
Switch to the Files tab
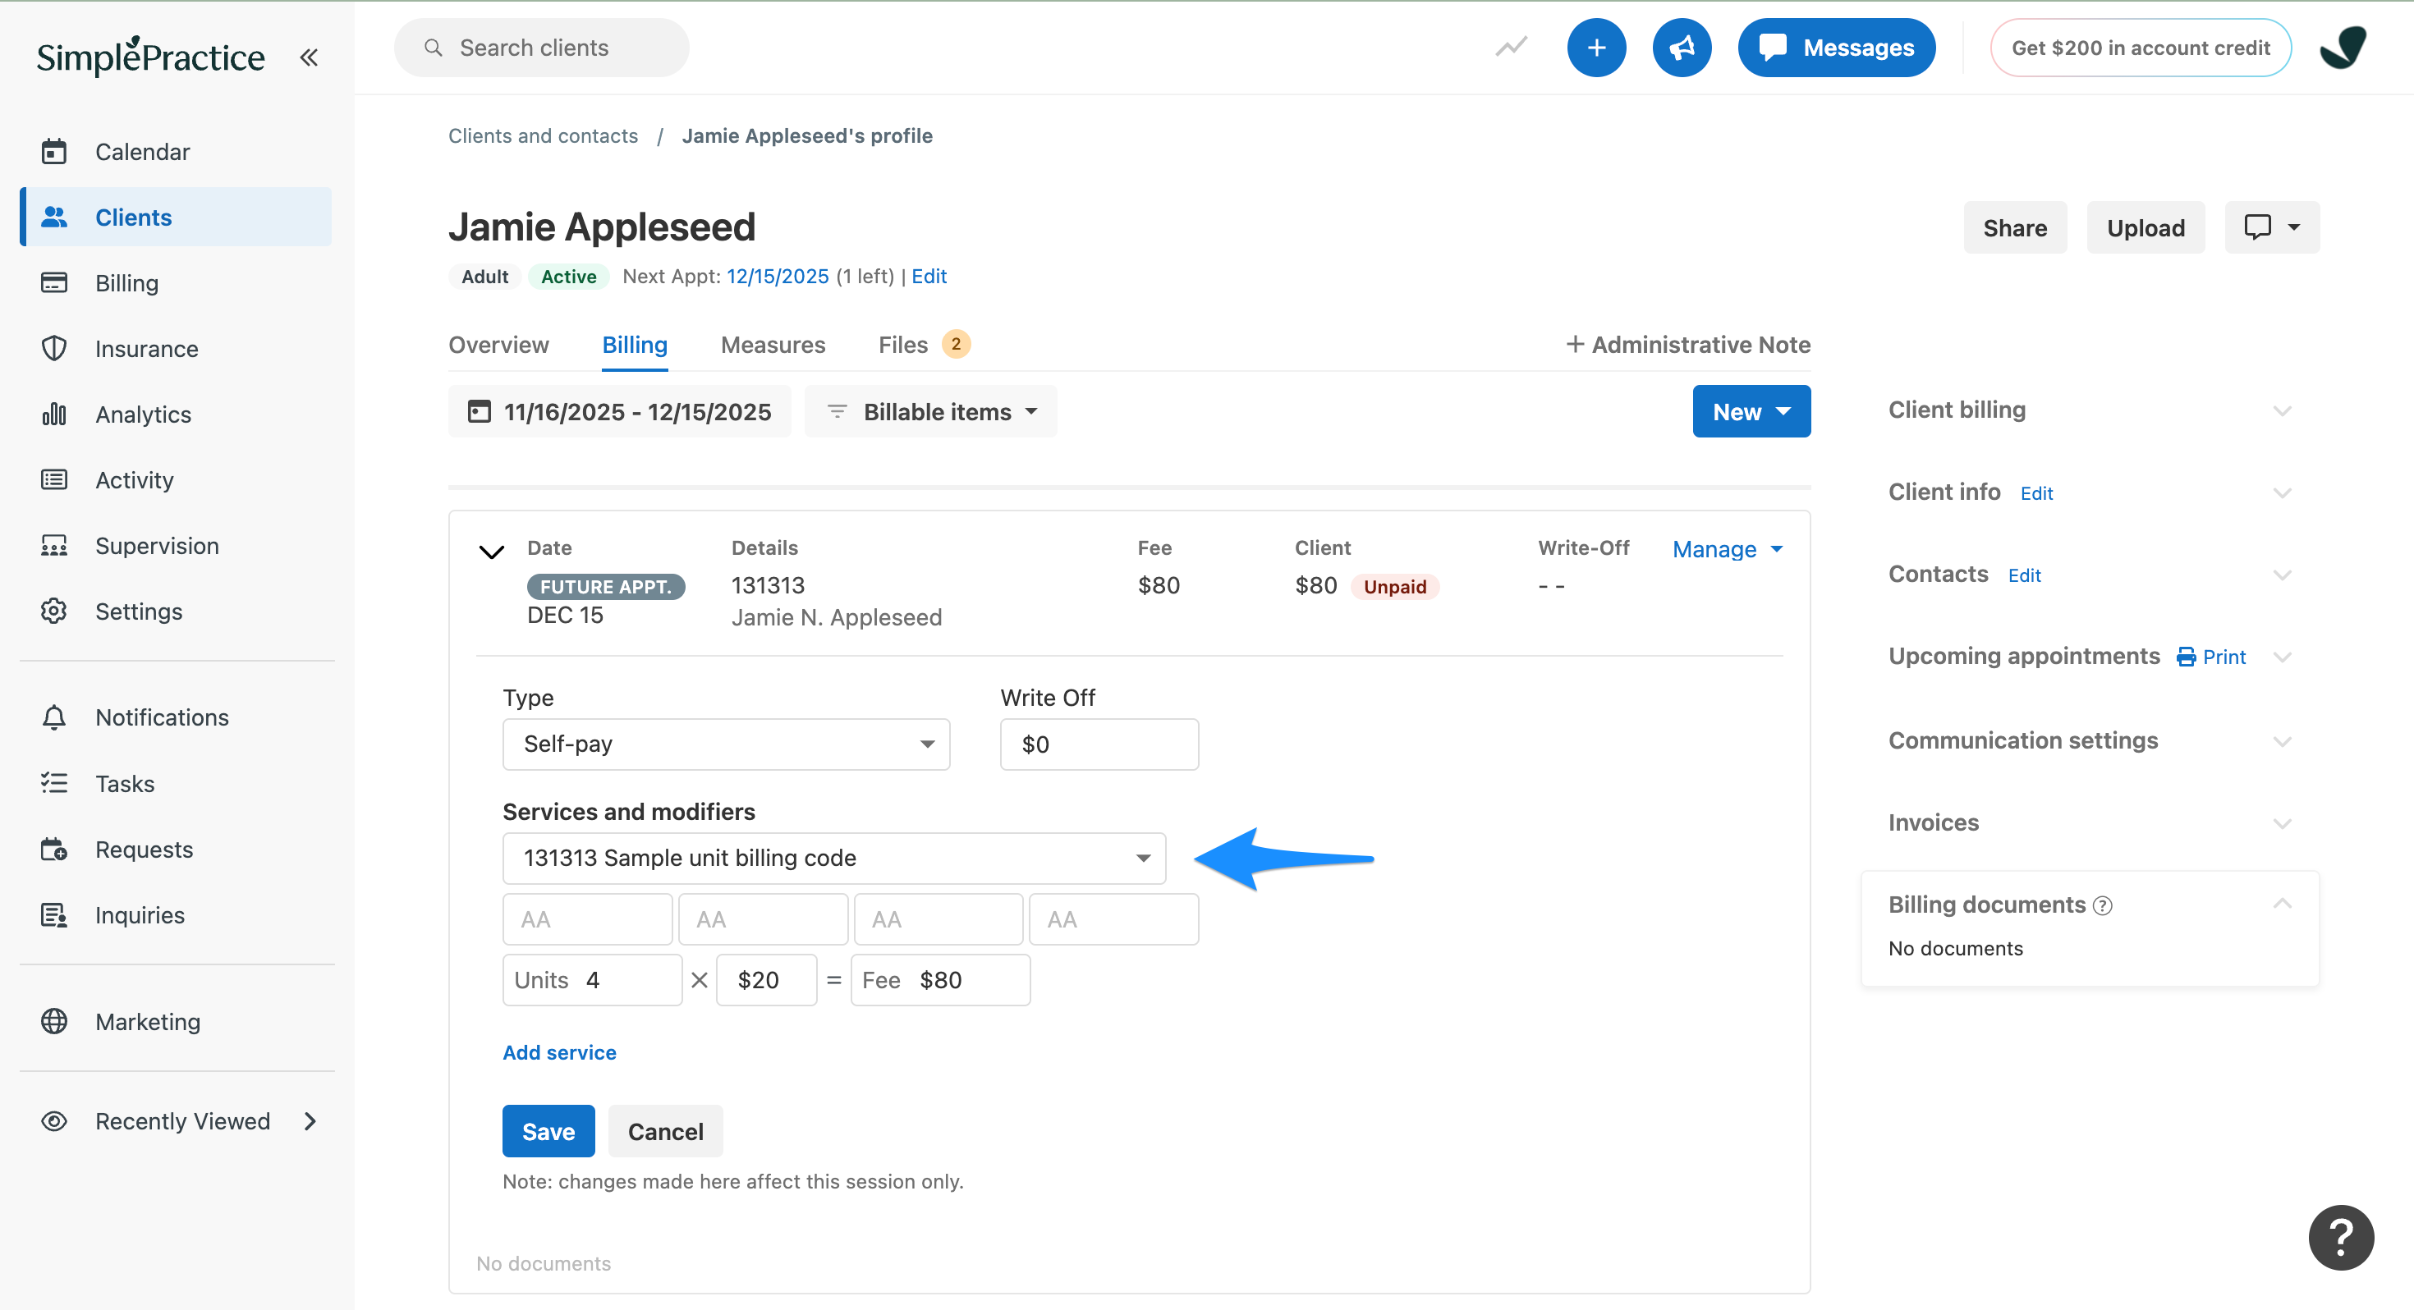click(x=902, y=345)
